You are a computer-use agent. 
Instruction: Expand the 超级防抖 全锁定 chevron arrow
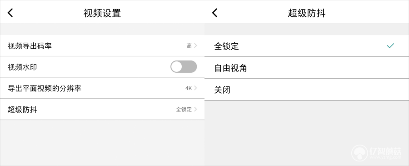tap(195, 109)
